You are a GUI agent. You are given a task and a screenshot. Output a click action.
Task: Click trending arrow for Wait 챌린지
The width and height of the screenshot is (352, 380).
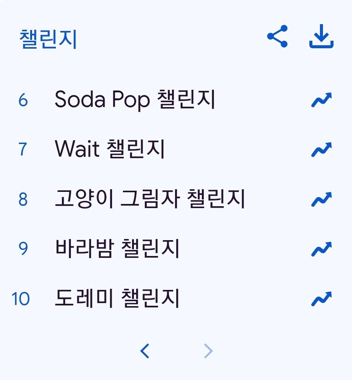[321, 150]
